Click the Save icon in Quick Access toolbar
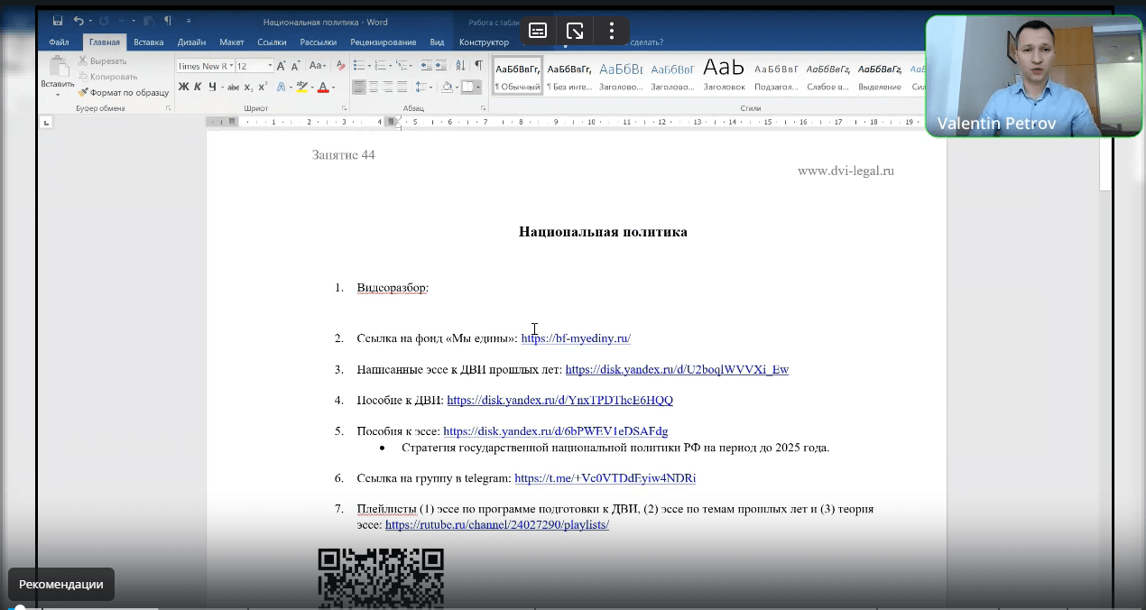Viewport: 1146px width, 610px height. click(x=57, y=20)
